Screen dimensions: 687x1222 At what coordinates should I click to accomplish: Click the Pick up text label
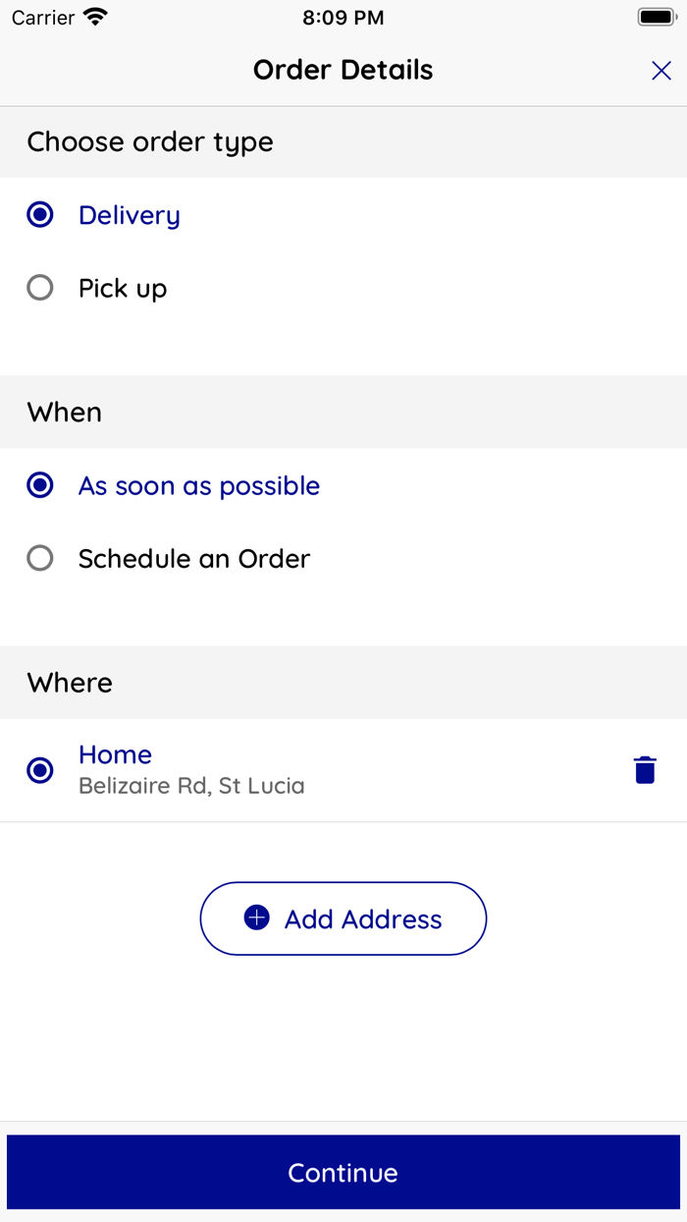[x=123, y=289]
